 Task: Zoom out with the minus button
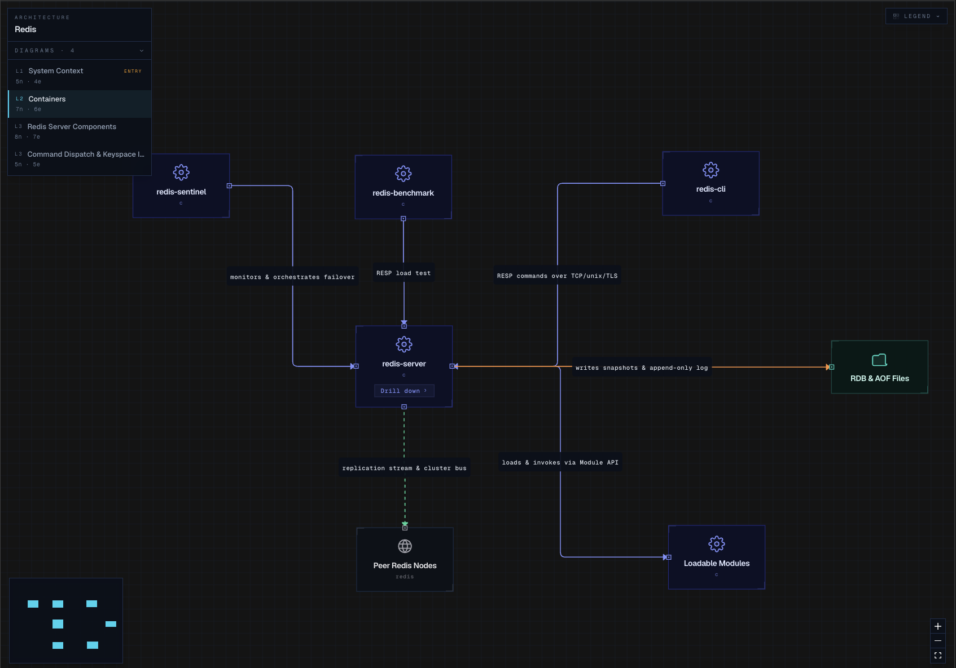coord(938,641)
